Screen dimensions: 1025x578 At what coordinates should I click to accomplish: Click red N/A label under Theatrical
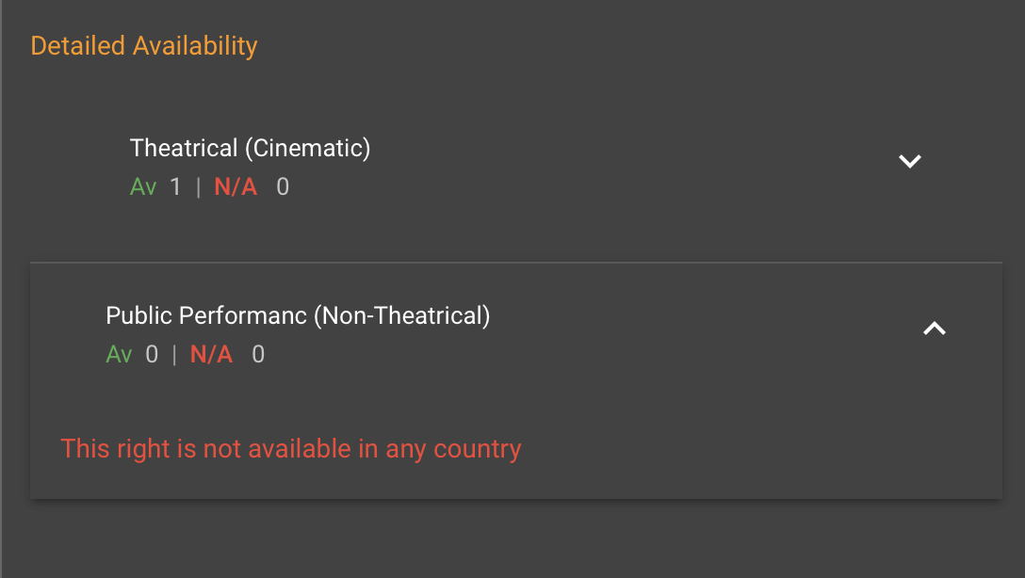pos(236,187)
